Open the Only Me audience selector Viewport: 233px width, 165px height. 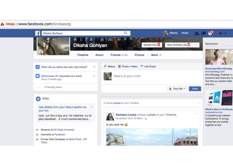pos(177,89)
